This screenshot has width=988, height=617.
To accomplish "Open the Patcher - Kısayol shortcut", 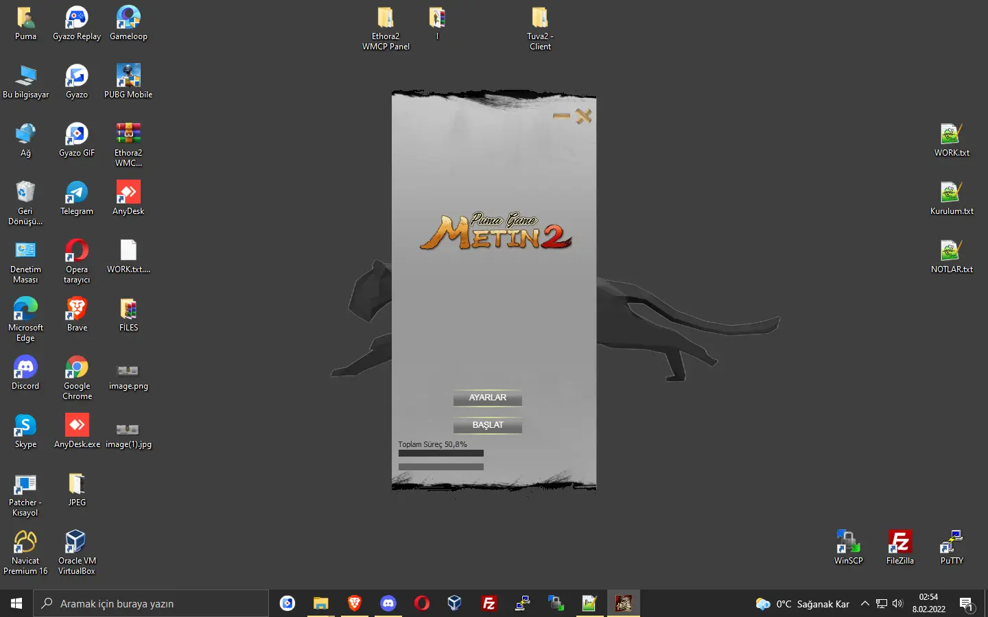I will pyautogui.click(x=25, y=495).
